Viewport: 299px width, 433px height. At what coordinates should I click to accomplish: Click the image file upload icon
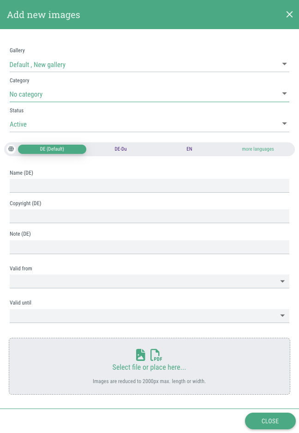[x=141, y=355]
